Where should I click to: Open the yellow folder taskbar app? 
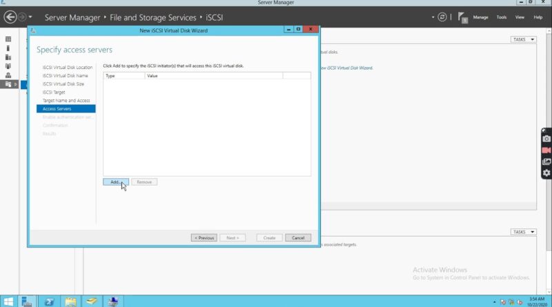(92, 301)
